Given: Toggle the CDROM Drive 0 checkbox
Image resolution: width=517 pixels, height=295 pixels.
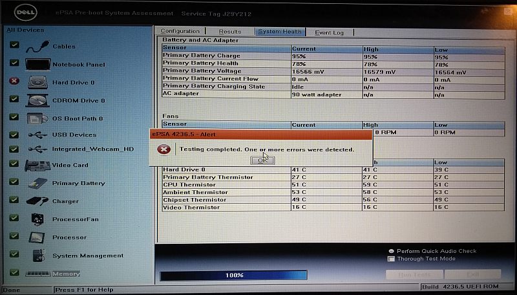Looking at the screenshot, I should click(x=14, y=99).
